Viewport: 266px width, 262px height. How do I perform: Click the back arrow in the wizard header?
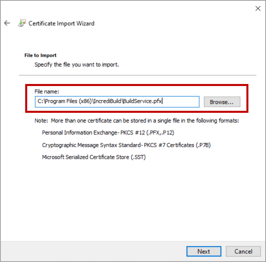(7, 23)
